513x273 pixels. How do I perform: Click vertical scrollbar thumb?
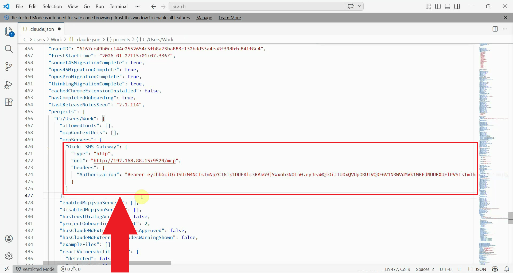click(511, 218)
